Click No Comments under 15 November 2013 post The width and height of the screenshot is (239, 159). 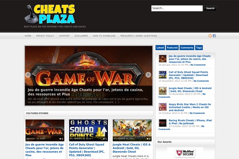201,81
